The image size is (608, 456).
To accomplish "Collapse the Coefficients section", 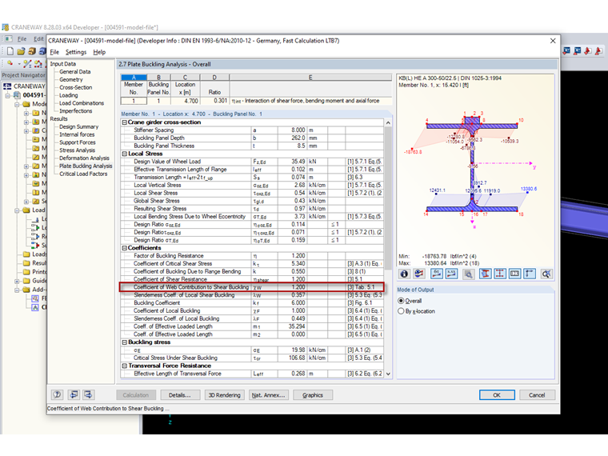I will click(x=124, y=248).
